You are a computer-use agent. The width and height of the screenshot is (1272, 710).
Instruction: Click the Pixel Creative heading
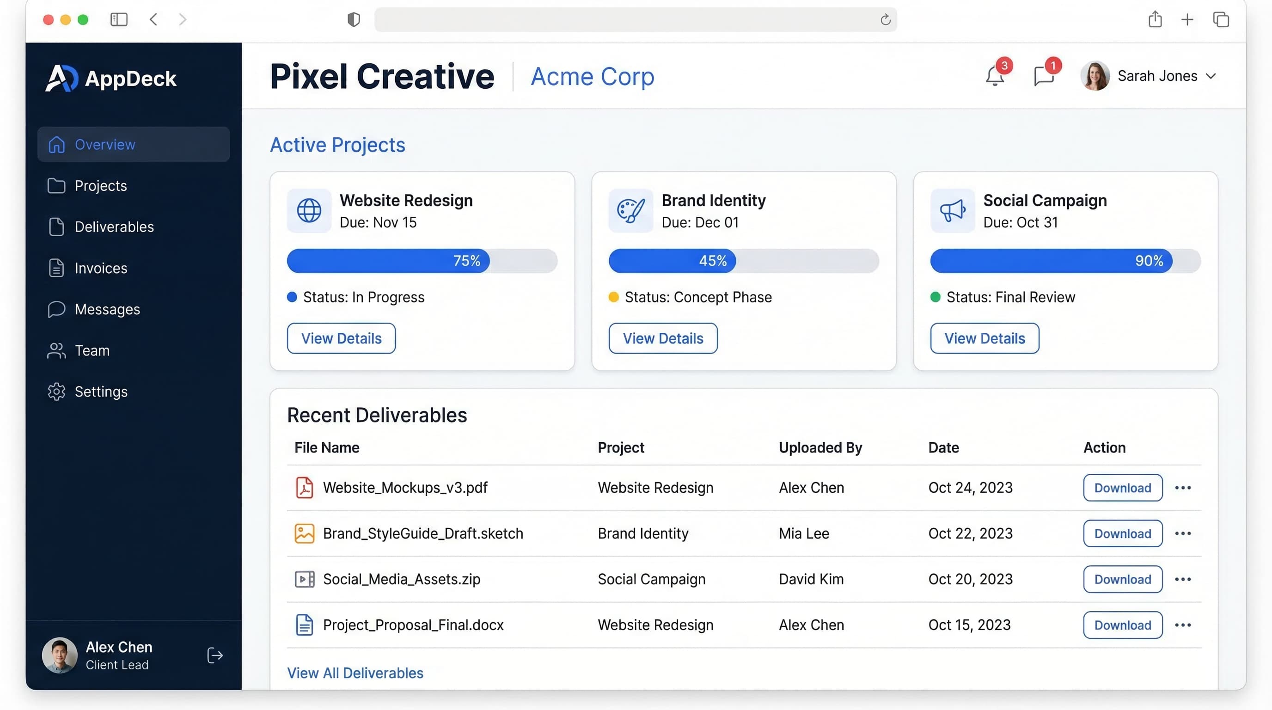(382, 76)
